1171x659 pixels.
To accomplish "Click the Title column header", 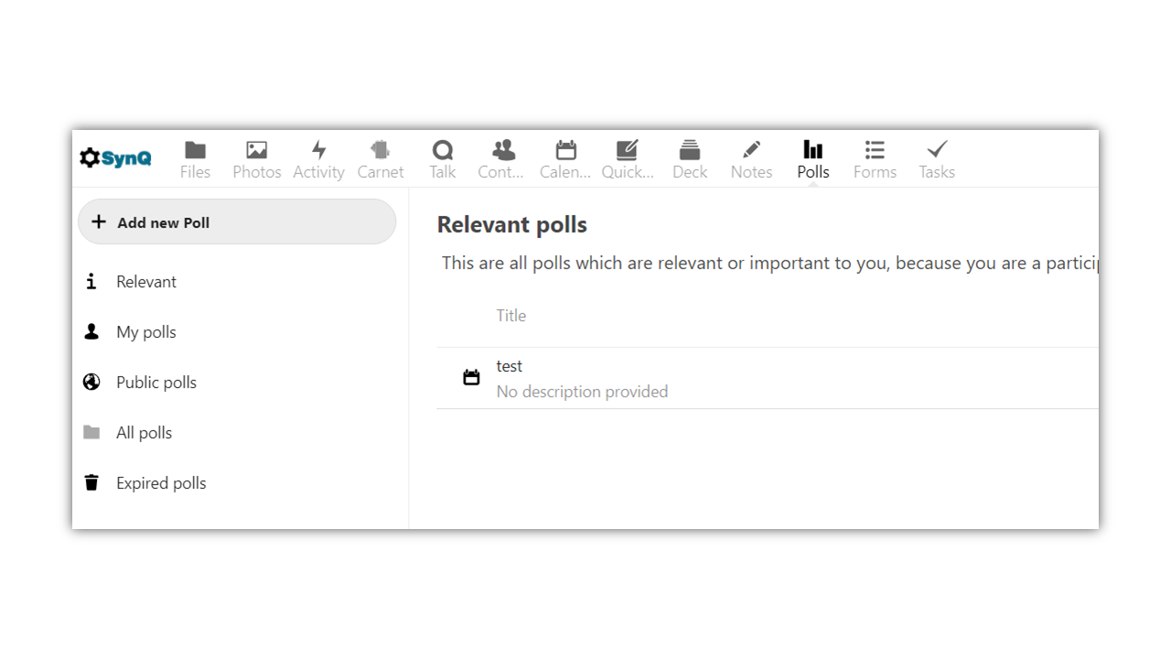I will [511, 316].
